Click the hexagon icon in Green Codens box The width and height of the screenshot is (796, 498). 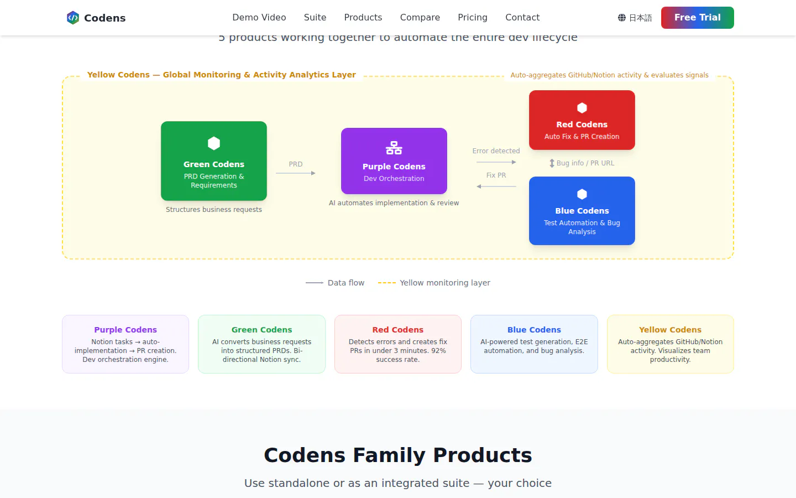coord(214,143)
